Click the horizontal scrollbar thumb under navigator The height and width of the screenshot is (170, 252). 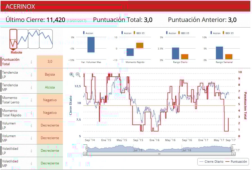(159, 154)
